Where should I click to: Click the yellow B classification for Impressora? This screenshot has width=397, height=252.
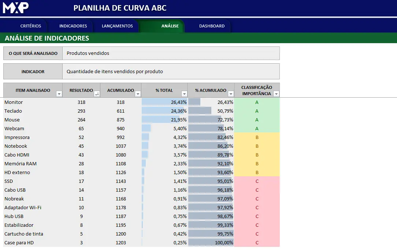(257, 138)
